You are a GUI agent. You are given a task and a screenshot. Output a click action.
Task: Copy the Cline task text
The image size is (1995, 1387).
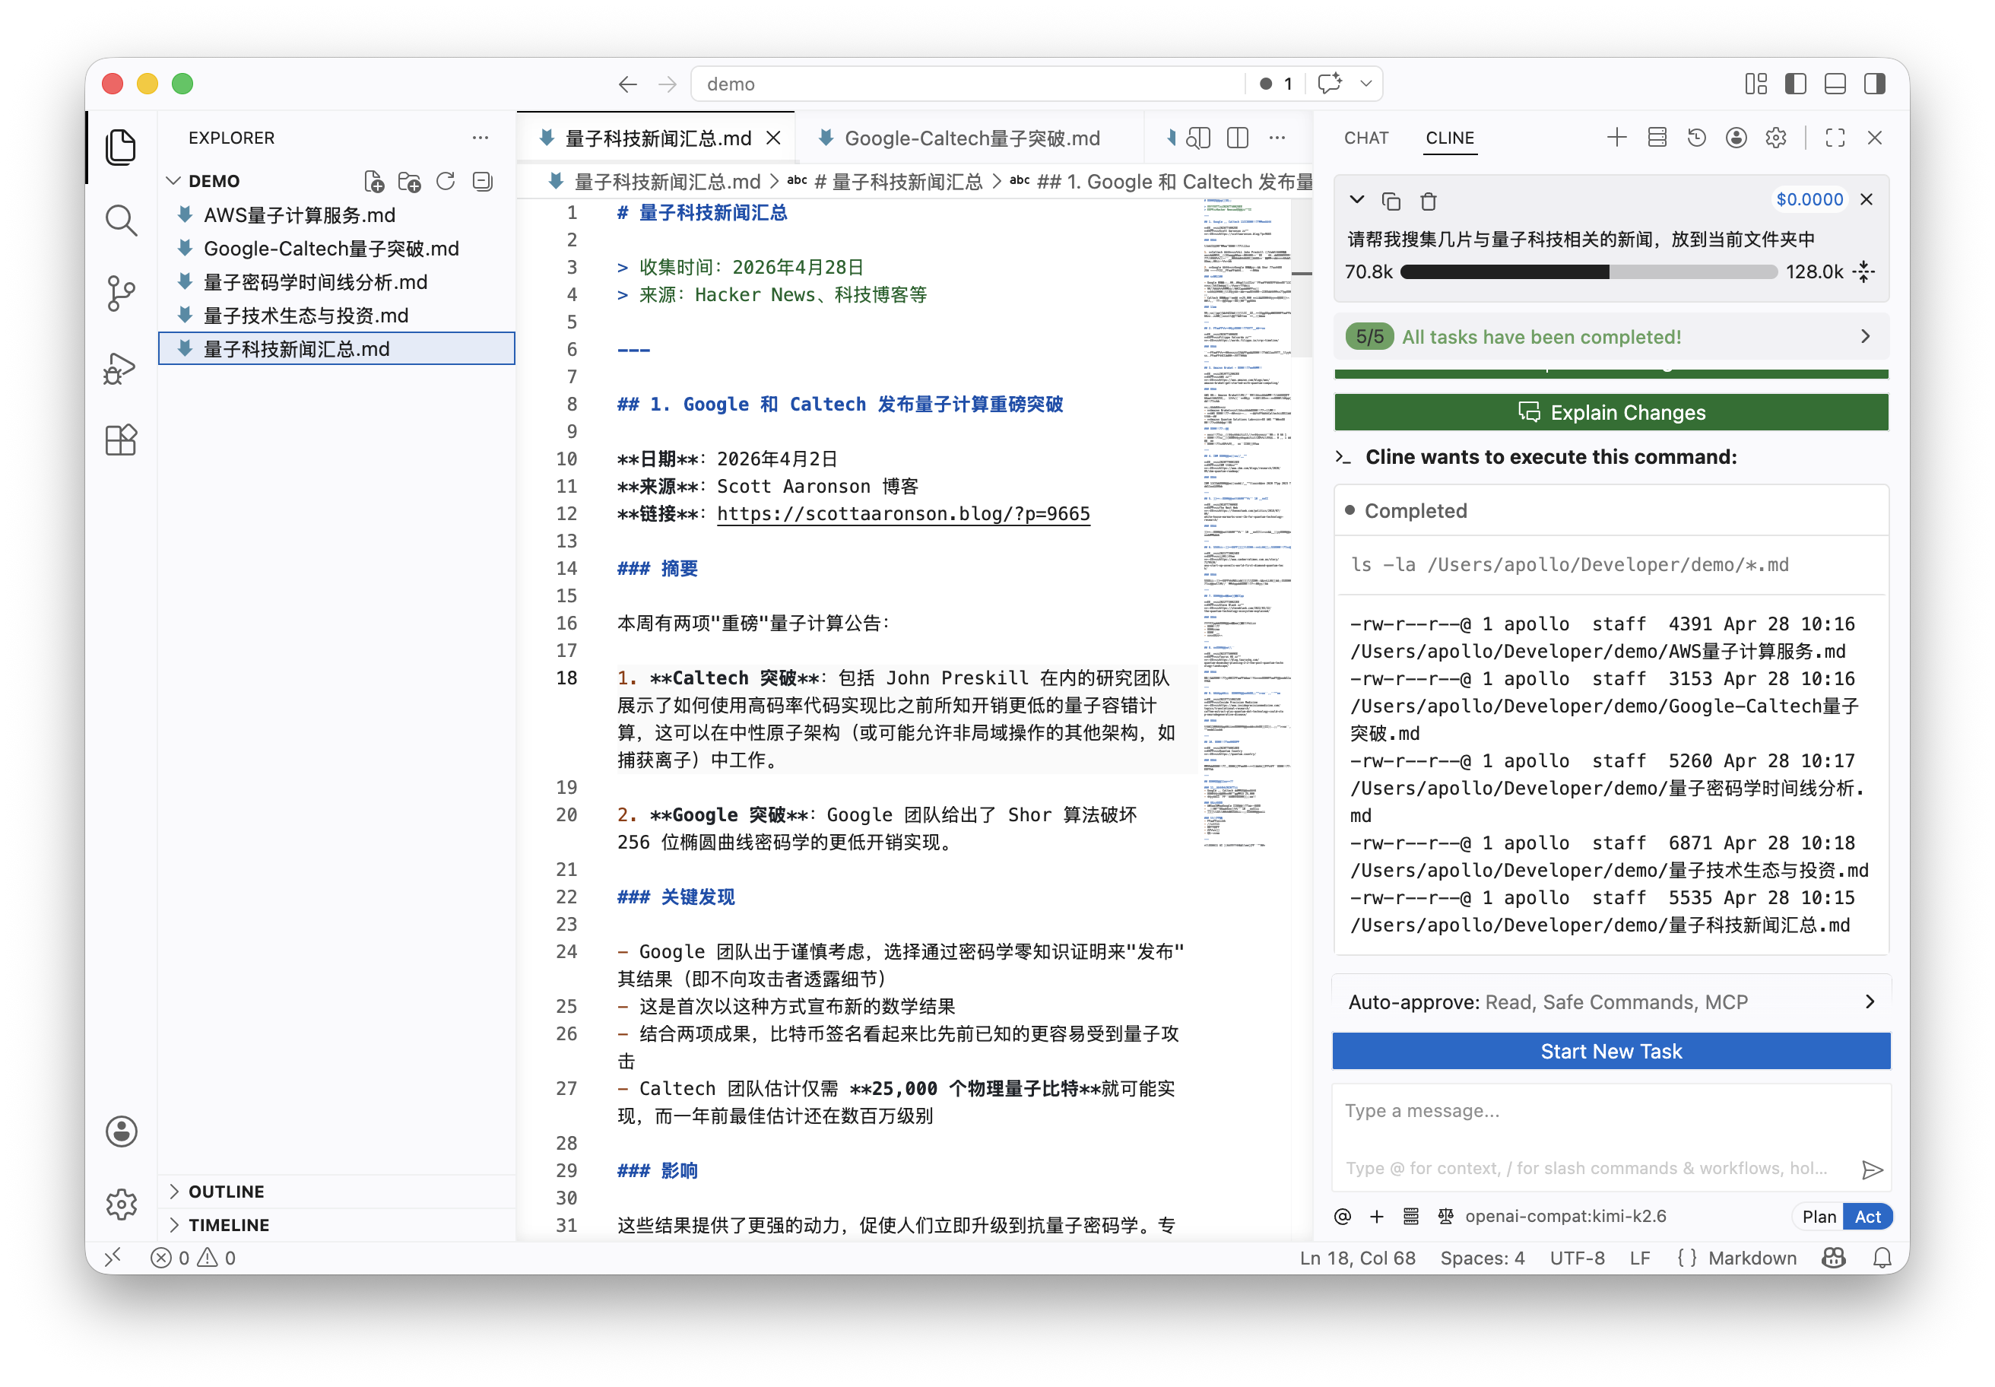point(1391,201)
